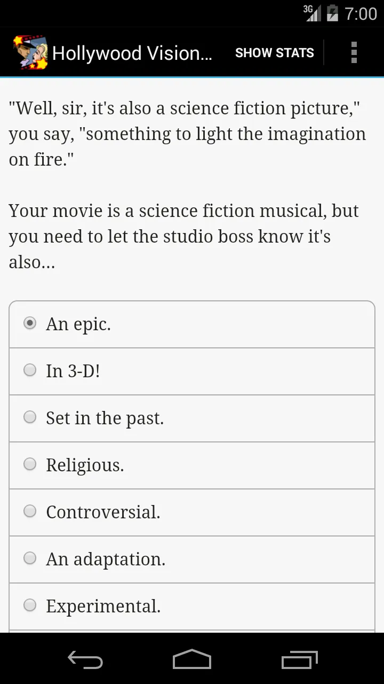Tap the "Controversial." answer row label
The height and width of the screenshot is (684, 384).
click(x=103, y=512)
